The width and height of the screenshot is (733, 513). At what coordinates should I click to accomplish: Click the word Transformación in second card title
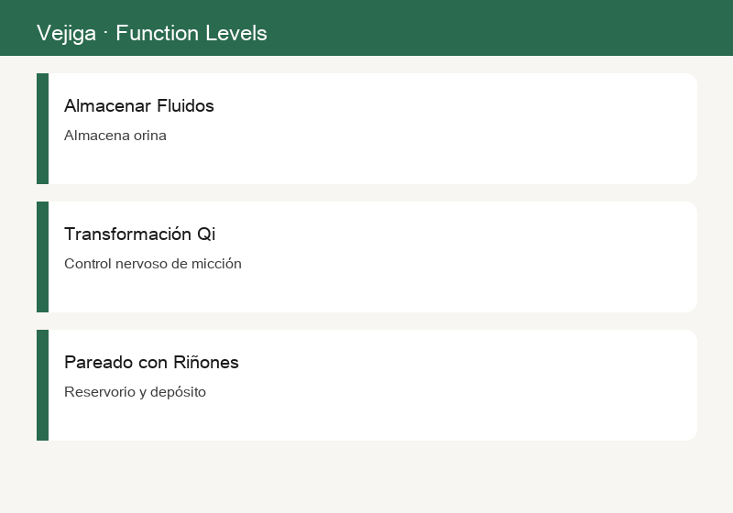pyautogui.click(x=127, y=234)
